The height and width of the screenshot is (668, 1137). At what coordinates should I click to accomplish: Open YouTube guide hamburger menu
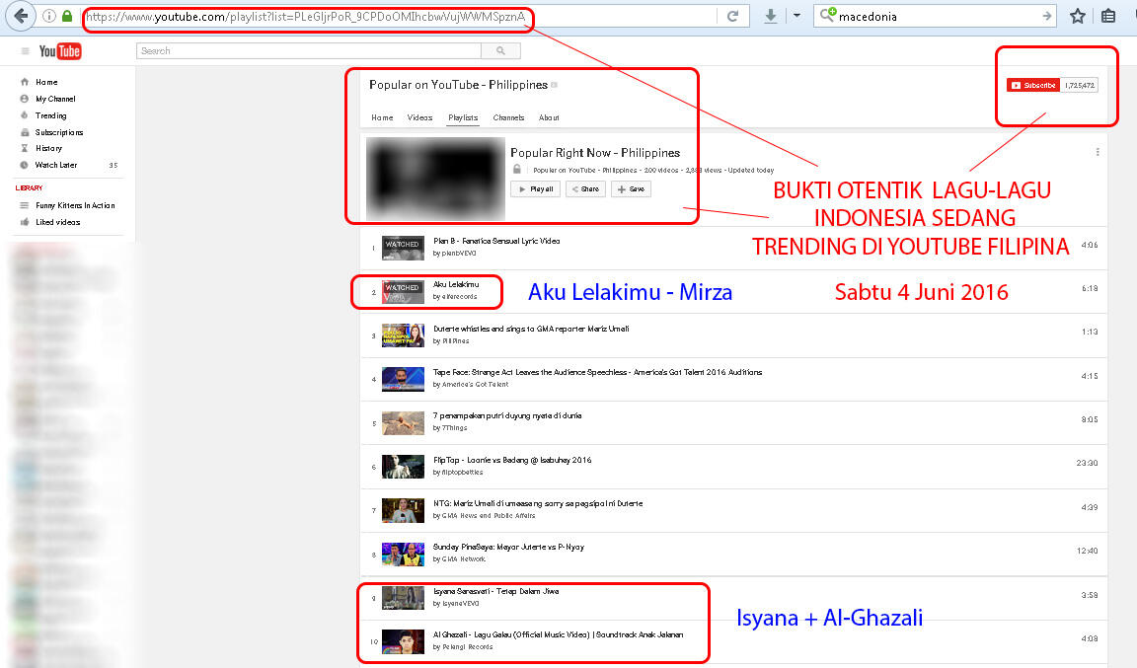tap(25, 50)
